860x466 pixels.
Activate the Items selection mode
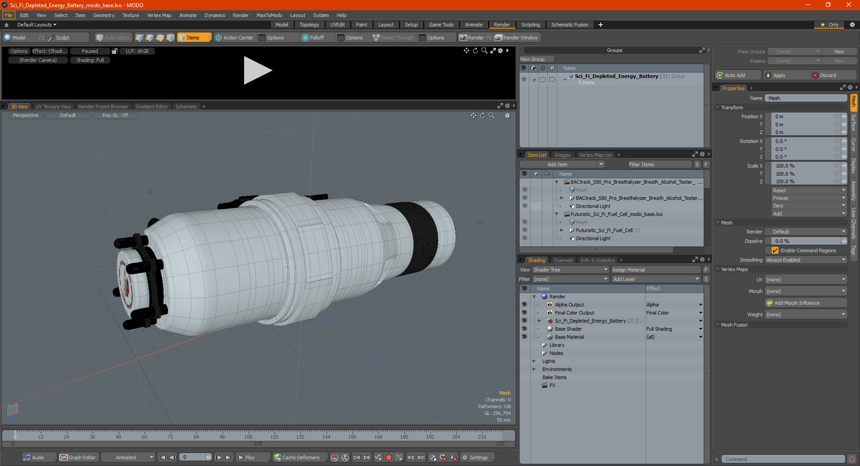194,38
